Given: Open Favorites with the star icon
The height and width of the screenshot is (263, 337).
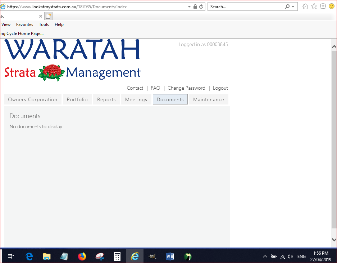Looking at the screenshot, I should (314, 6).
